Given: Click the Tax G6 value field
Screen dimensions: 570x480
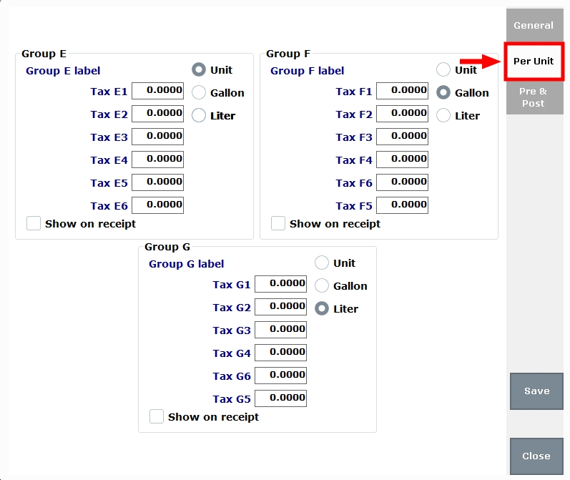Looking at the screenshot, I should pyautogui.click(x=280, y=376).
